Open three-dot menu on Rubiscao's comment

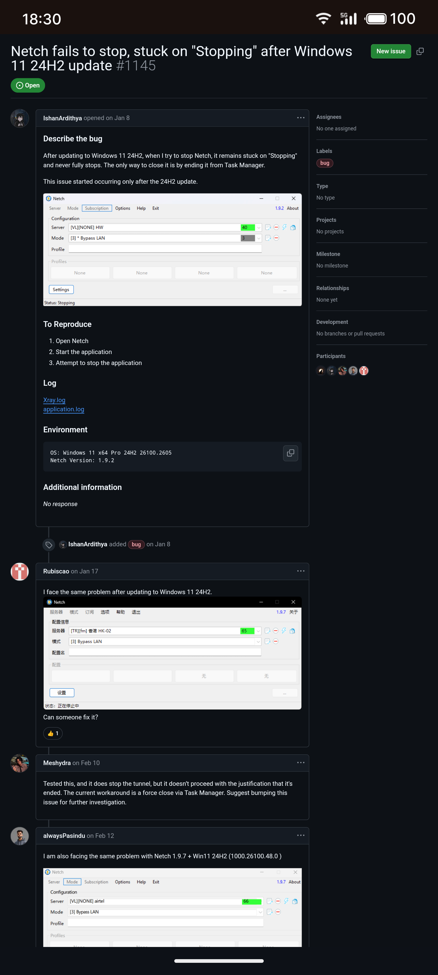pyautogui.click(x=301, y=571)
